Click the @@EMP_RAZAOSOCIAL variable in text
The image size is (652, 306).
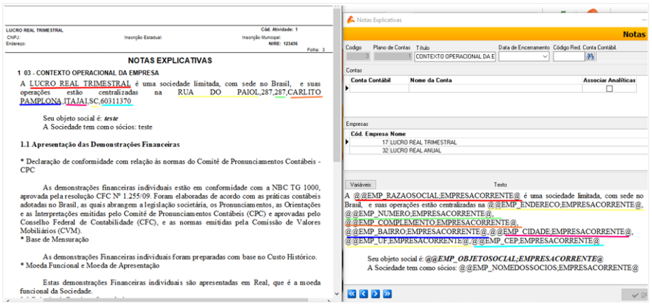(437, 195)
